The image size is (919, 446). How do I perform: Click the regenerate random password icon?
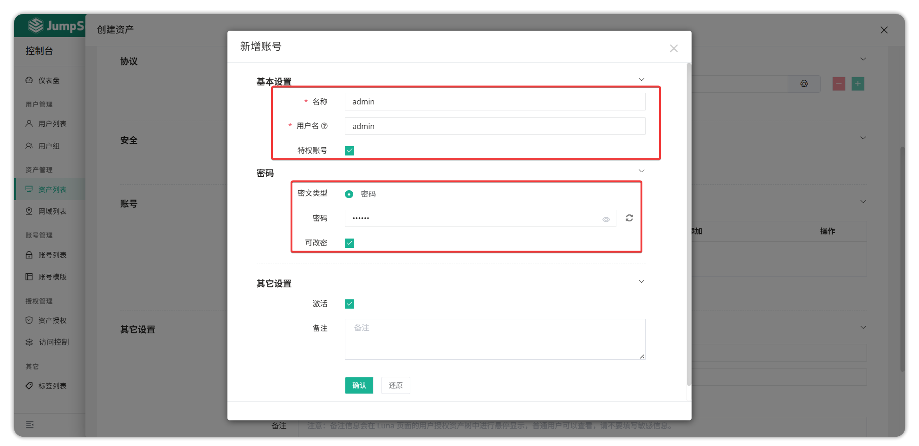click(629, 218)
